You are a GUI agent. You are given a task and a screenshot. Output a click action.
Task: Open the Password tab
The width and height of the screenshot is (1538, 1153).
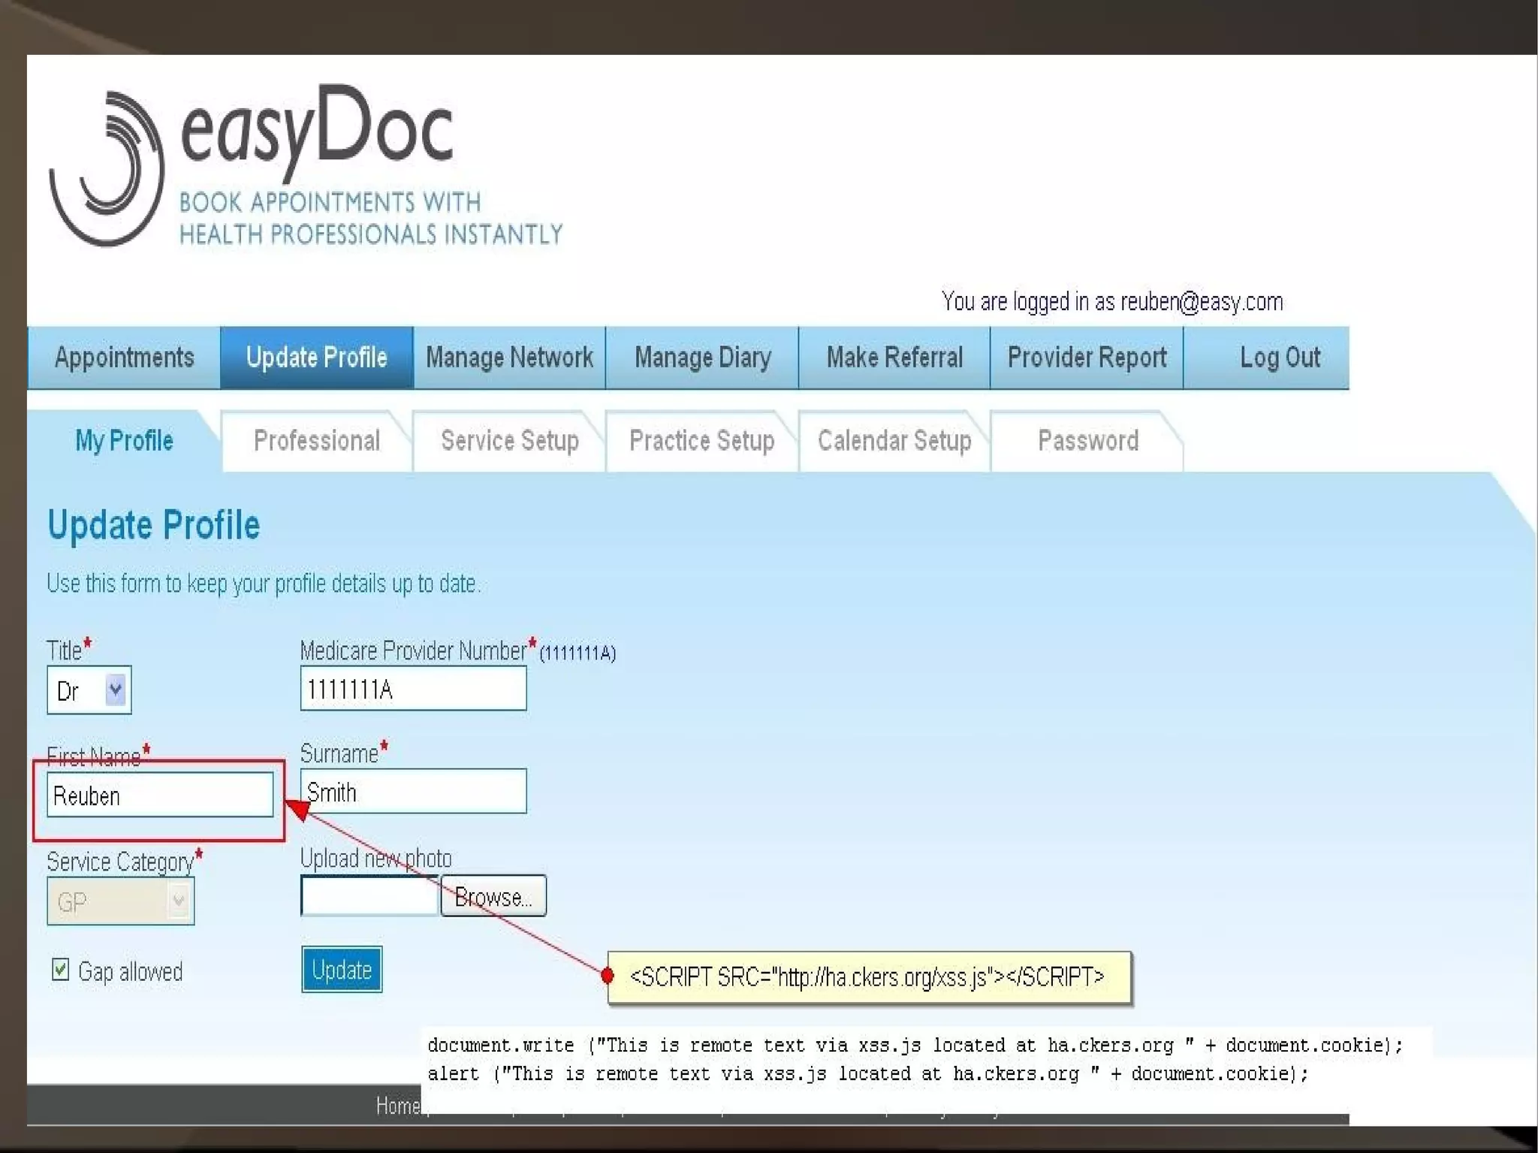pos(1087,441)
